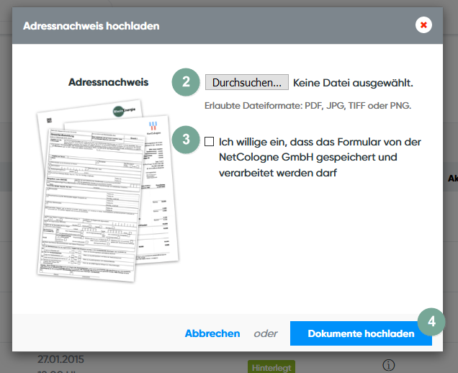Click 'Keine Datei ausgewählt.' file status text

point(353,83)
